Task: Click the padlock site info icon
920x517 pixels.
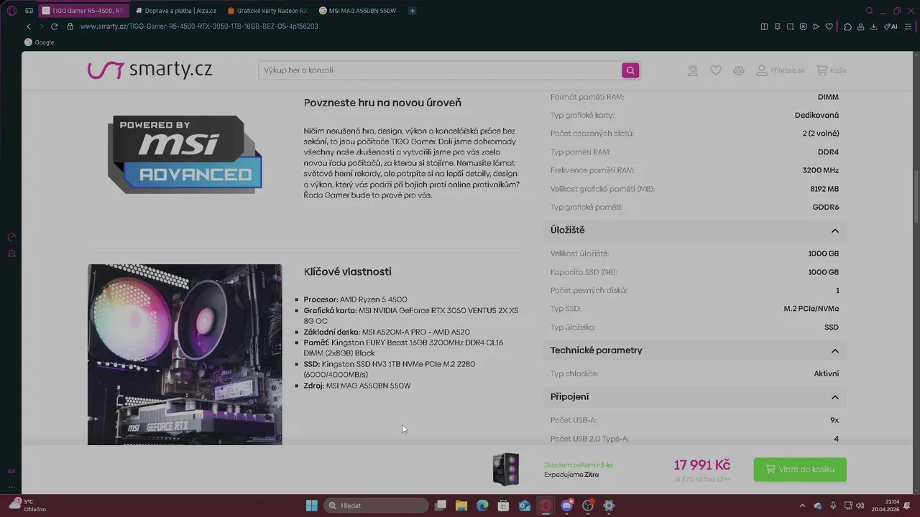Action: pos(70,27)
